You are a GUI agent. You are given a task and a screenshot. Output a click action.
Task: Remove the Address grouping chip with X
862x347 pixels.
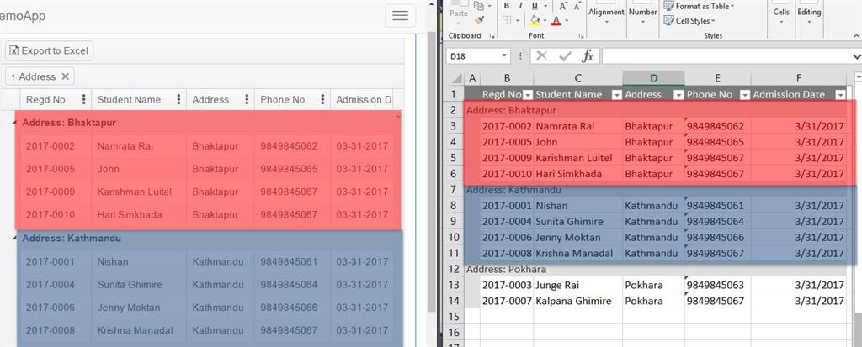click(65, 76)
